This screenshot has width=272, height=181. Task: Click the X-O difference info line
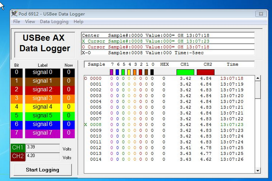pos(168,53)
